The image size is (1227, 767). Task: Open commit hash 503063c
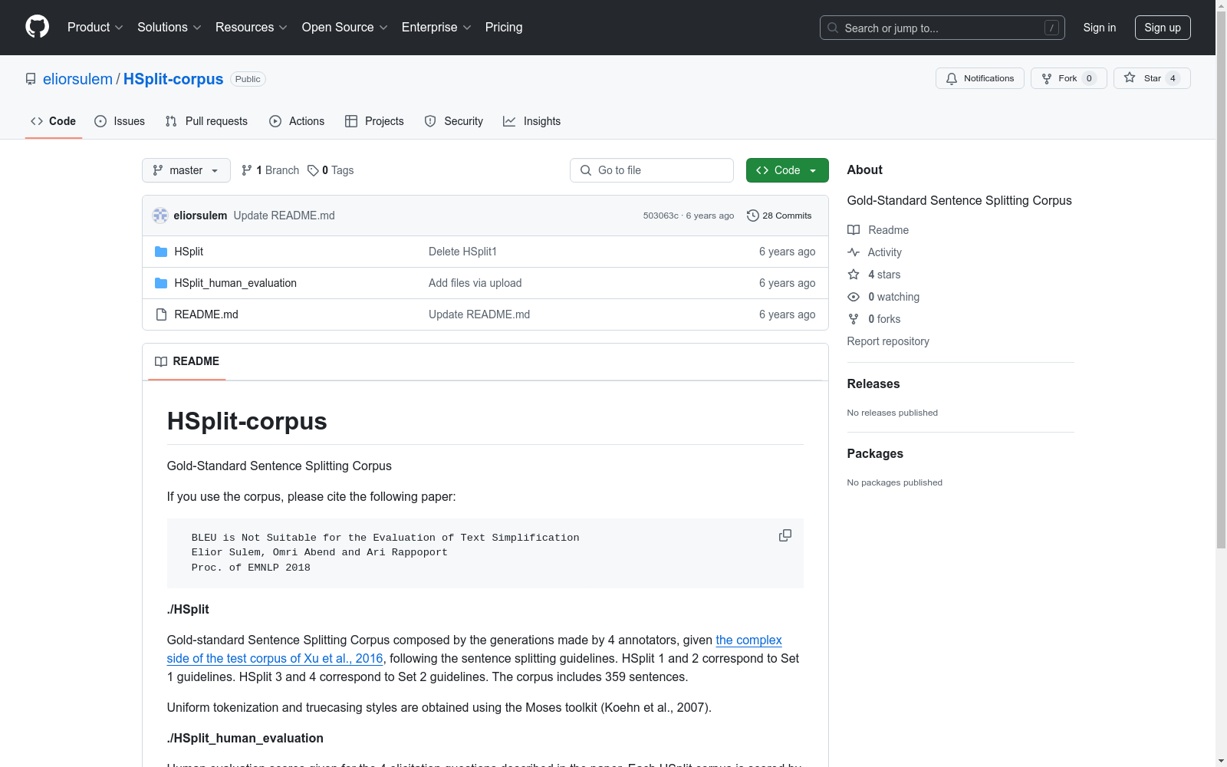pos(661,216)
